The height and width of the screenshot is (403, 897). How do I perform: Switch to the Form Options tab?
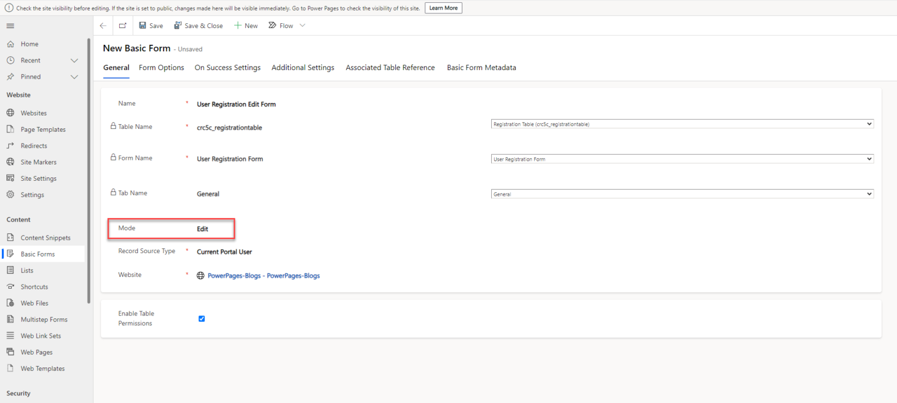pyautogui.click(x=161, y=67)
